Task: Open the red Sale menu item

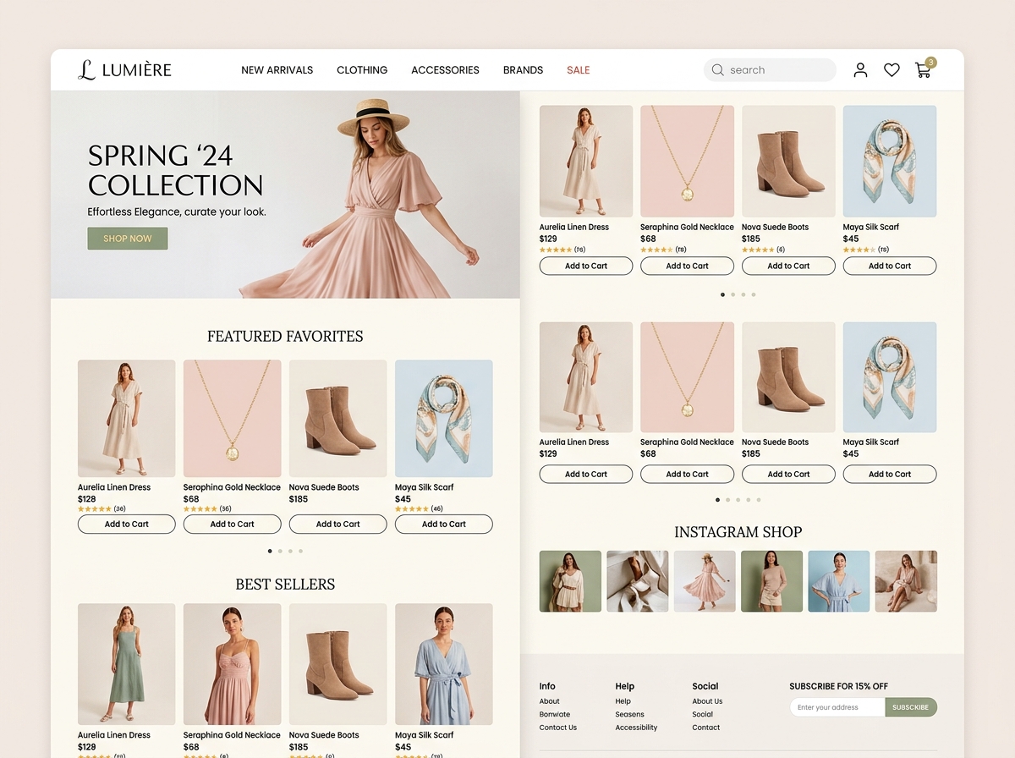Action: click(579, 70)
